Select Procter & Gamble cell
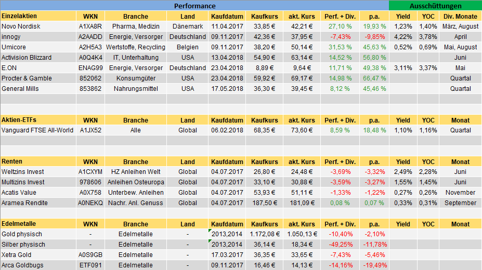The height and width of the screenshot is (270, 482). coord(38,78)
